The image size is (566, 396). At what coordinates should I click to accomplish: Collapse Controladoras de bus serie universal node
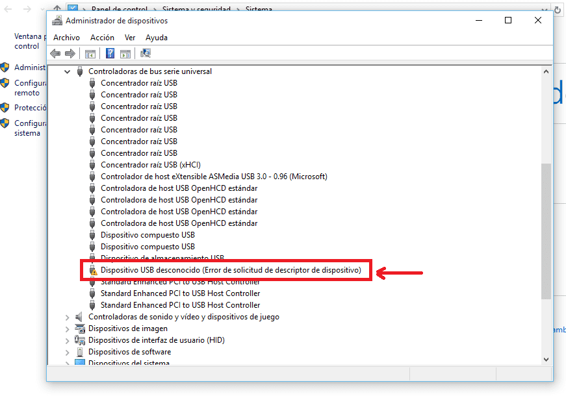67,72
